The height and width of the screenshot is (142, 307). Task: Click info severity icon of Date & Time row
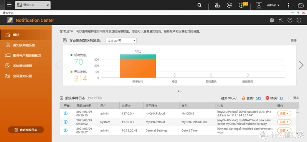[x=66, y=131]
